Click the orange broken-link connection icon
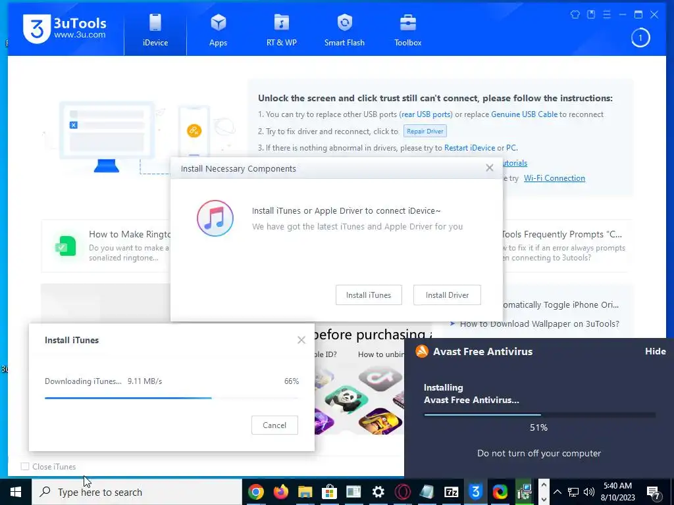674x505 pixels. [x=194, y=131]
